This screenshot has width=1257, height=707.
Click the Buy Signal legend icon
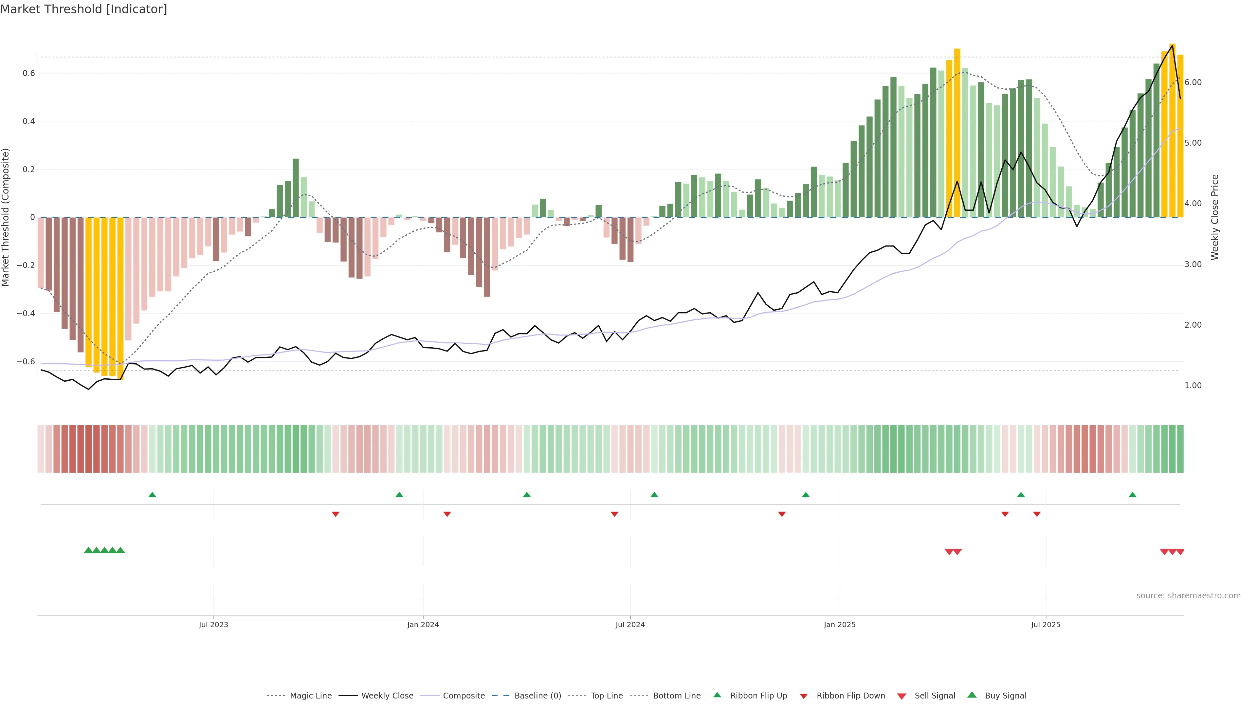(972, 695)
